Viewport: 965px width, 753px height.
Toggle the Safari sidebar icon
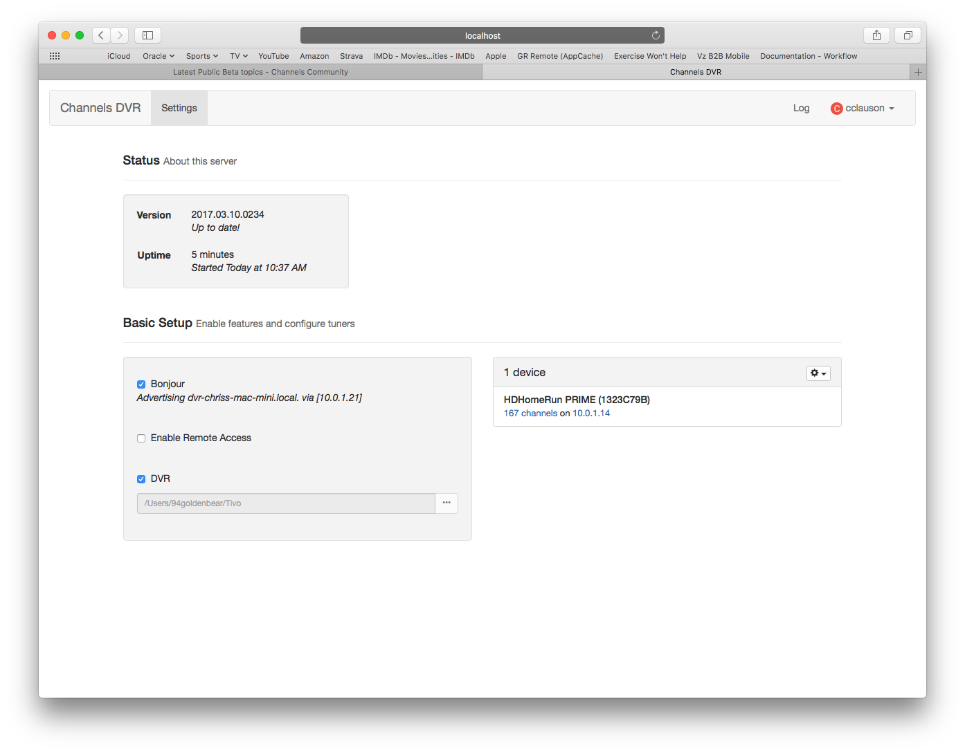pyautogui.click(x=147, y=35)
